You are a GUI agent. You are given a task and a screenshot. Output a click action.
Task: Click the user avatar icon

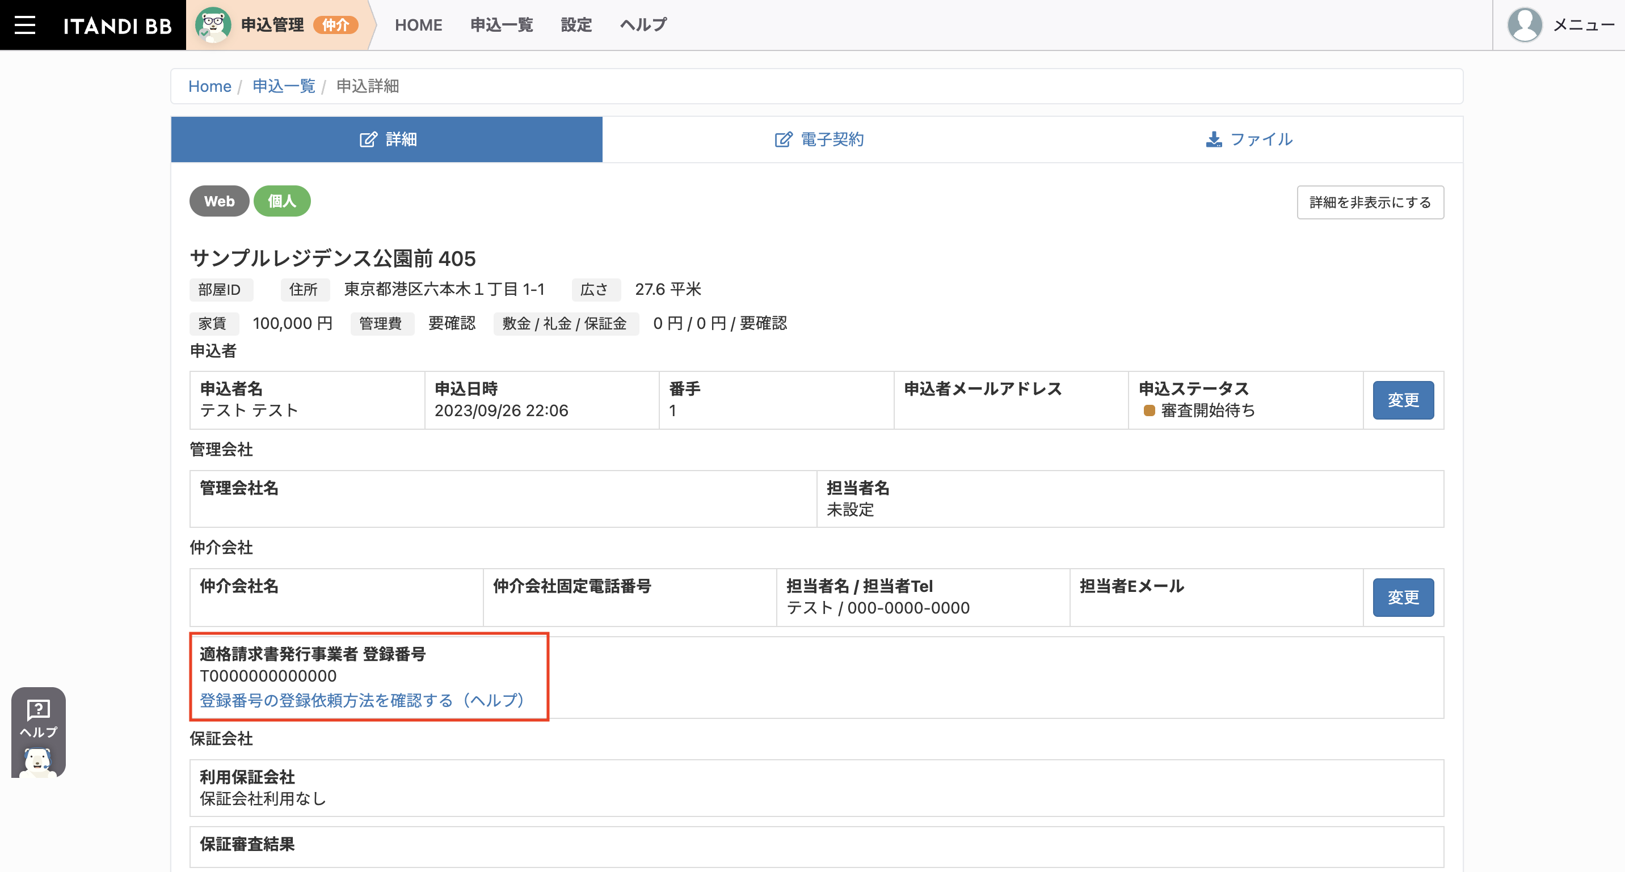pyautogui.click(x=1524, y=25)
